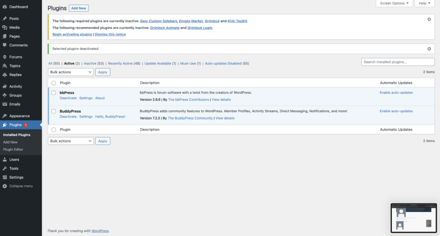
Task: Switch to Recently Active (48) filter
Action: tap(124, 63)
